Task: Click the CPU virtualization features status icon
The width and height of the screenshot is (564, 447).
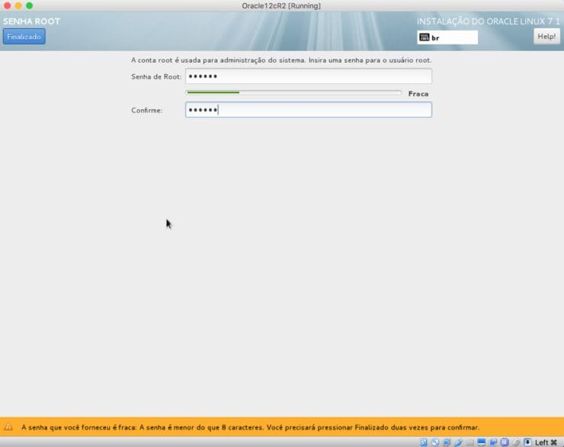Action: (x=505, y=442)
